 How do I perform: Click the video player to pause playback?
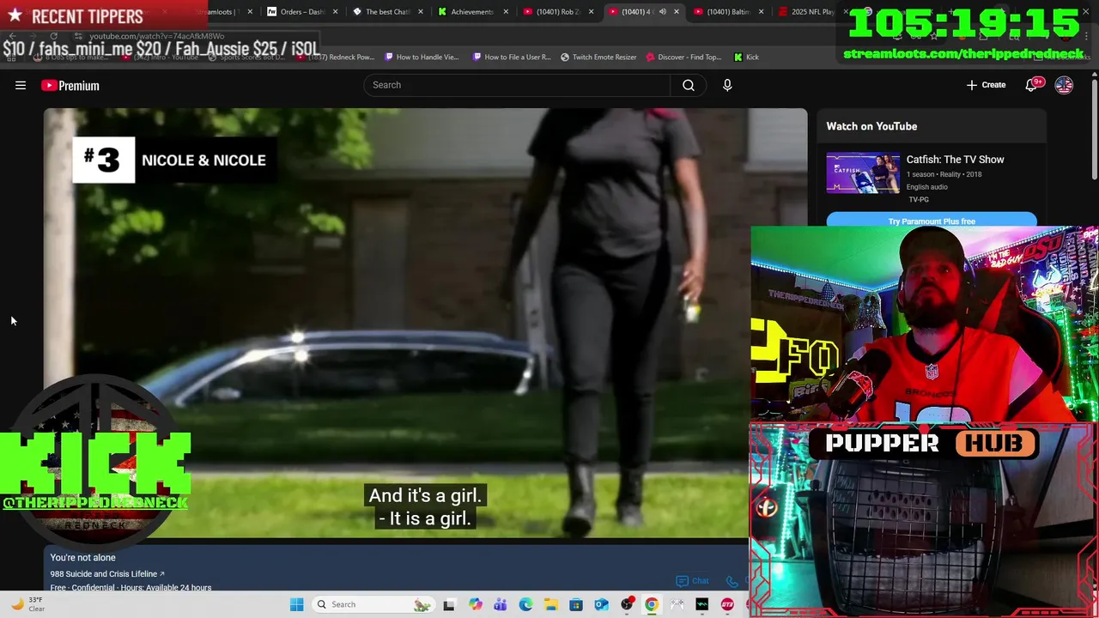point(425,322)
